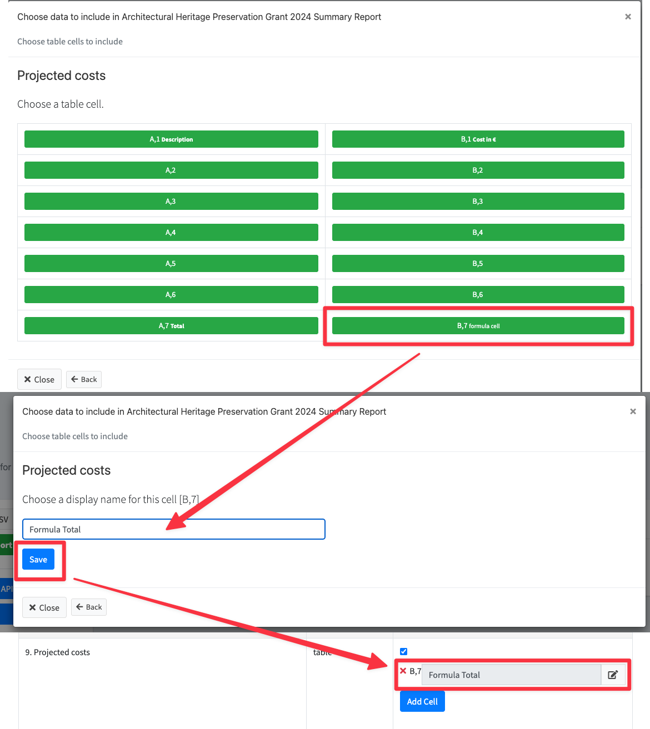This screenshot has width=650, height=729.
Task: Pick table cell B,5
Action: coord(478,264)
